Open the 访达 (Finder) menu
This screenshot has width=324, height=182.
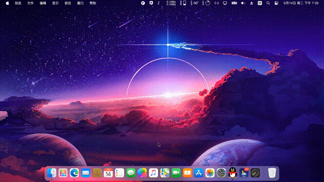[18, 3]
